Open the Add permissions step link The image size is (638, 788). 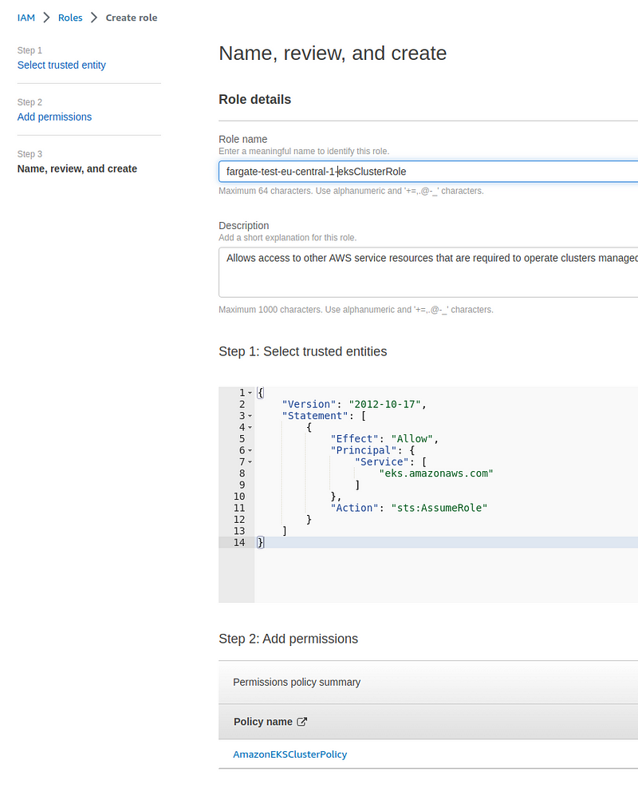55,117
